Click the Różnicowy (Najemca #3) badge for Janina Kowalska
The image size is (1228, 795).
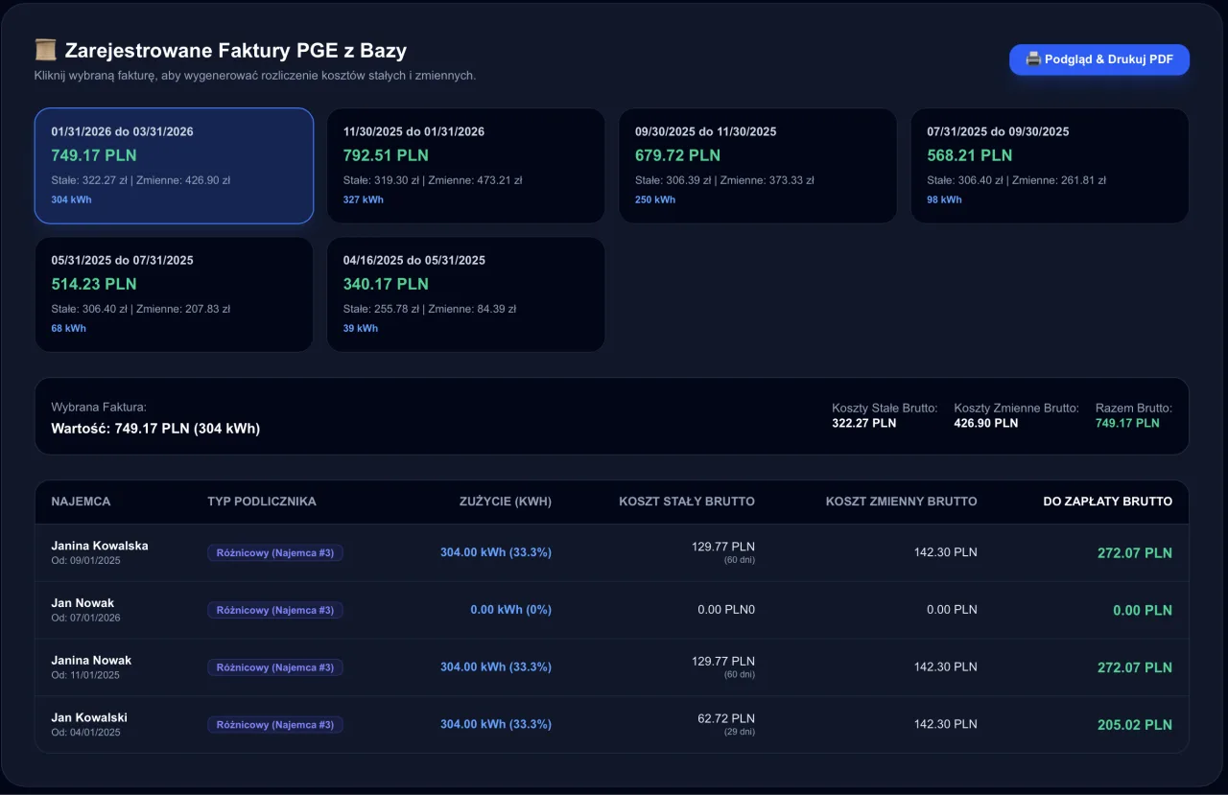[x=275, y=552]
